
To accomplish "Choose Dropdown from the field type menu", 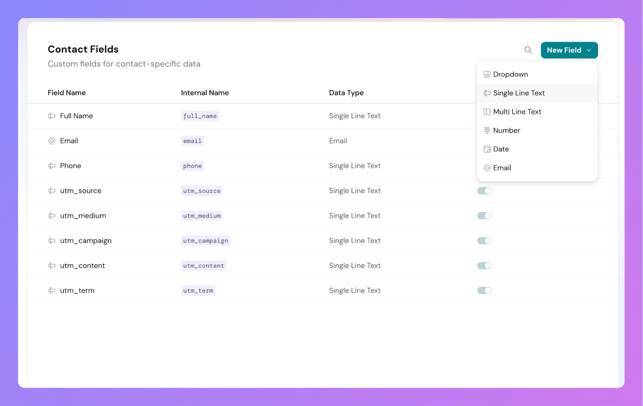I will coord(510,74).
